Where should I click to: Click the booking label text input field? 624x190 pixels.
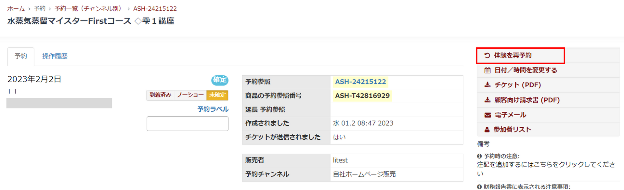(188, 124)
